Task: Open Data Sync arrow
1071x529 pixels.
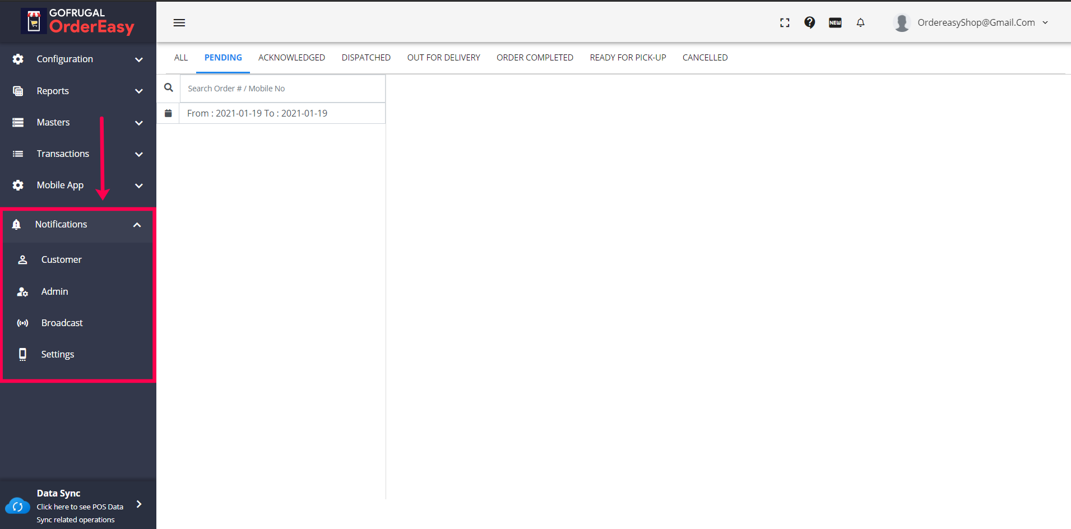Action: [139, 504]
